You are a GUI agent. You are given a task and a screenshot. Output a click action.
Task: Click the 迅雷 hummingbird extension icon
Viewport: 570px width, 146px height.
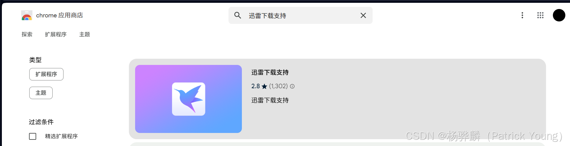pos(189,99)
